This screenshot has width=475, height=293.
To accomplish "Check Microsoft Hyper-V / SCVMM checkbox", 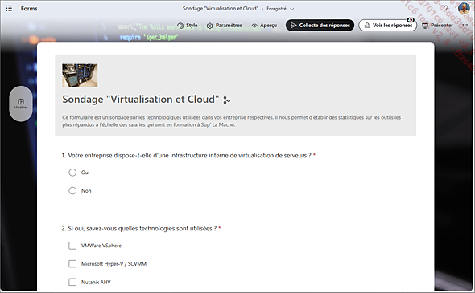I will [72, 263].
